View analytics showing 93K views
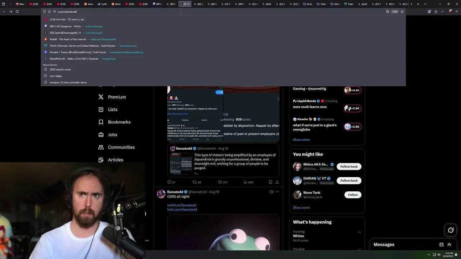Screen dimensions: 461x259 [249, 182]
